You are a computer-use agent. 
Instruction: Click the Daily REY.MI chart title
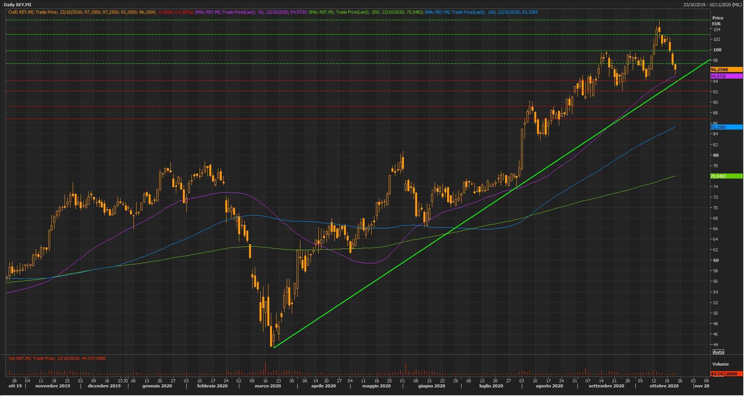coord(18,5)
